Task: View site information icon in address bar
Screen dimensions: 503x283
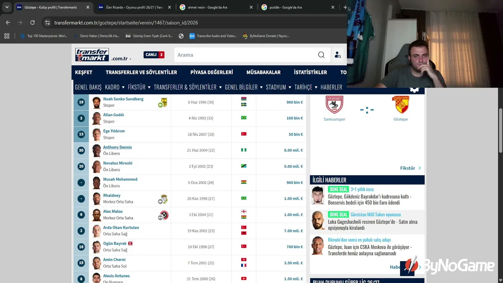Action: [x=48, y=22]
